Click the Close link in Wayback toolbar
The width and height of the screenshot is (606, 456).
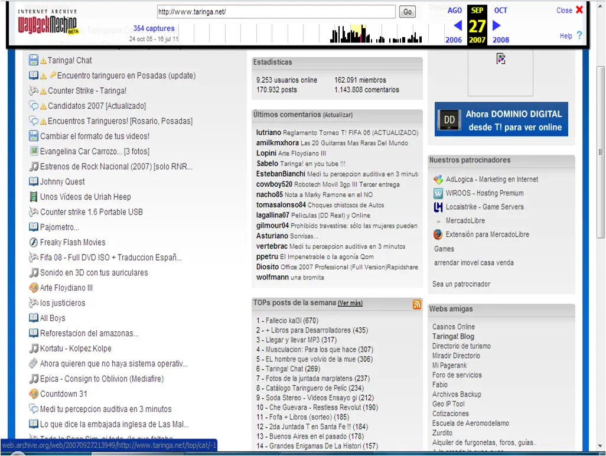(x=564, y=11)
